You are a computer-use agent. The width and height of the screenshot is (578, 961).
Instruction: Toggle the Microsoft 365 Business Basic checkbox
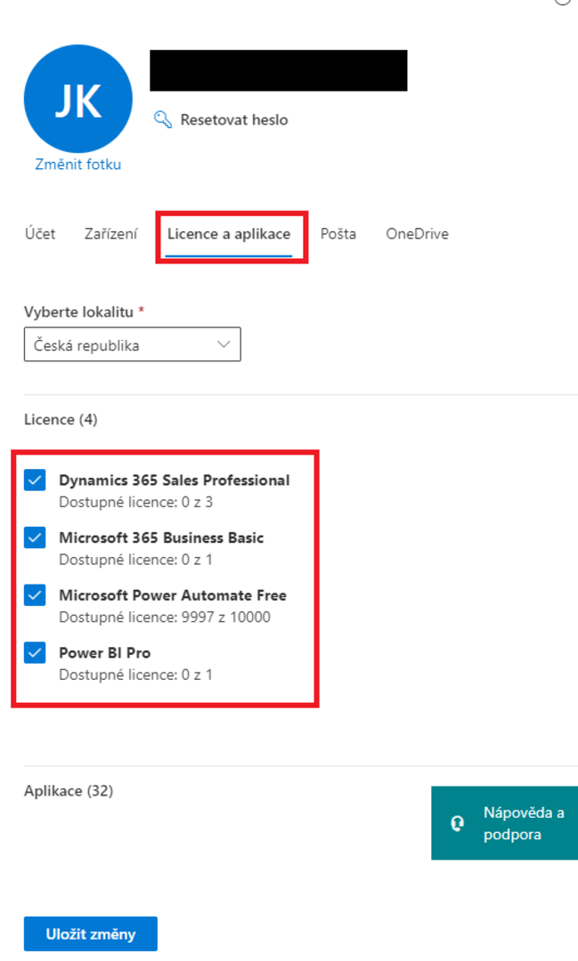click(x=35, y=538)
